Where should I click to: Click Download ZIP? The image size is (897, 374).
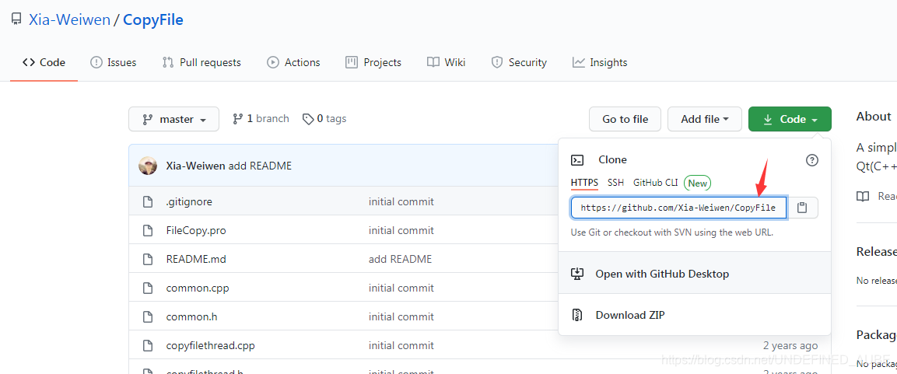click(x=630, y=315)
